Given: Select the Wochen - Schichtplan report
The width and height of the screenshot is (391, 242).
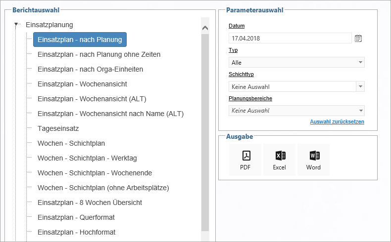Looking at the screenshot, I should [71, 143].
